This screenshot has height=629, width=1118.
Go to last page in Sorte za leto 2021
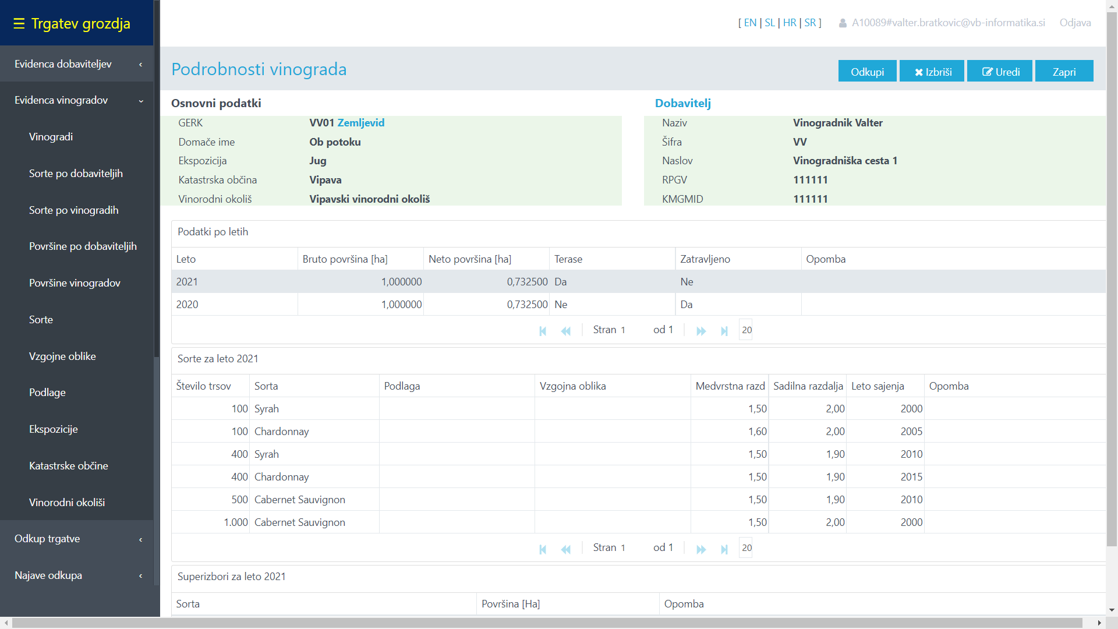pyautogui.click(x=724, y=549)
